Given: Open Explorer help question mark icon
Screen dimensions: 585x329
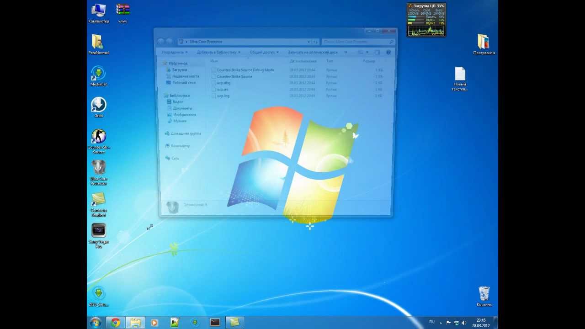Looking at the screenshot, I should 388,52.
